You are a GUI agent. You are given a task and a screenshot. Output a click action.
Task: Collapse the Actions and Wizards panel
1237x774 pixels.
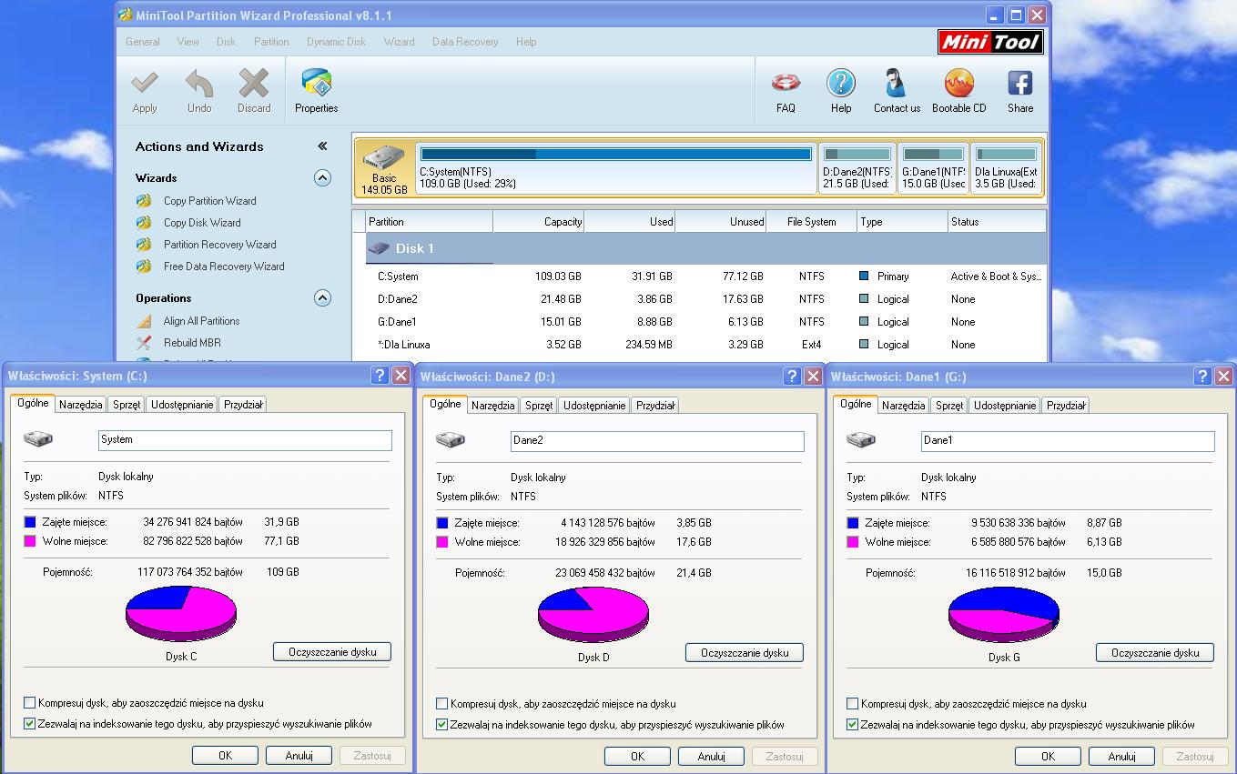(x=322, y=146)
